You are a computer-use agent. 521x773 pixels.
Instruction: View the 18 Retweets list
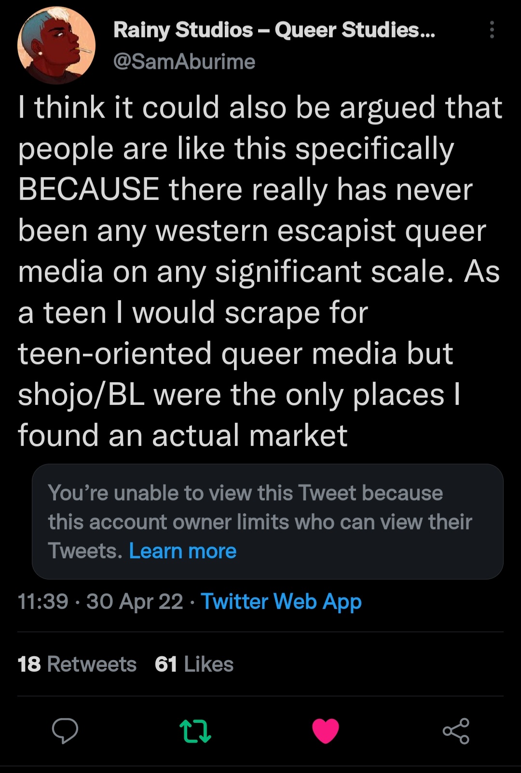pyautogui.click(x=77, y=664)
